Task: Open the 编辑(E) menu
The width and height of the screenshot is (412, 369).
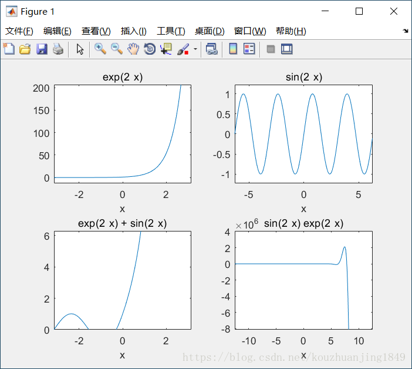Action: [58, 31]
